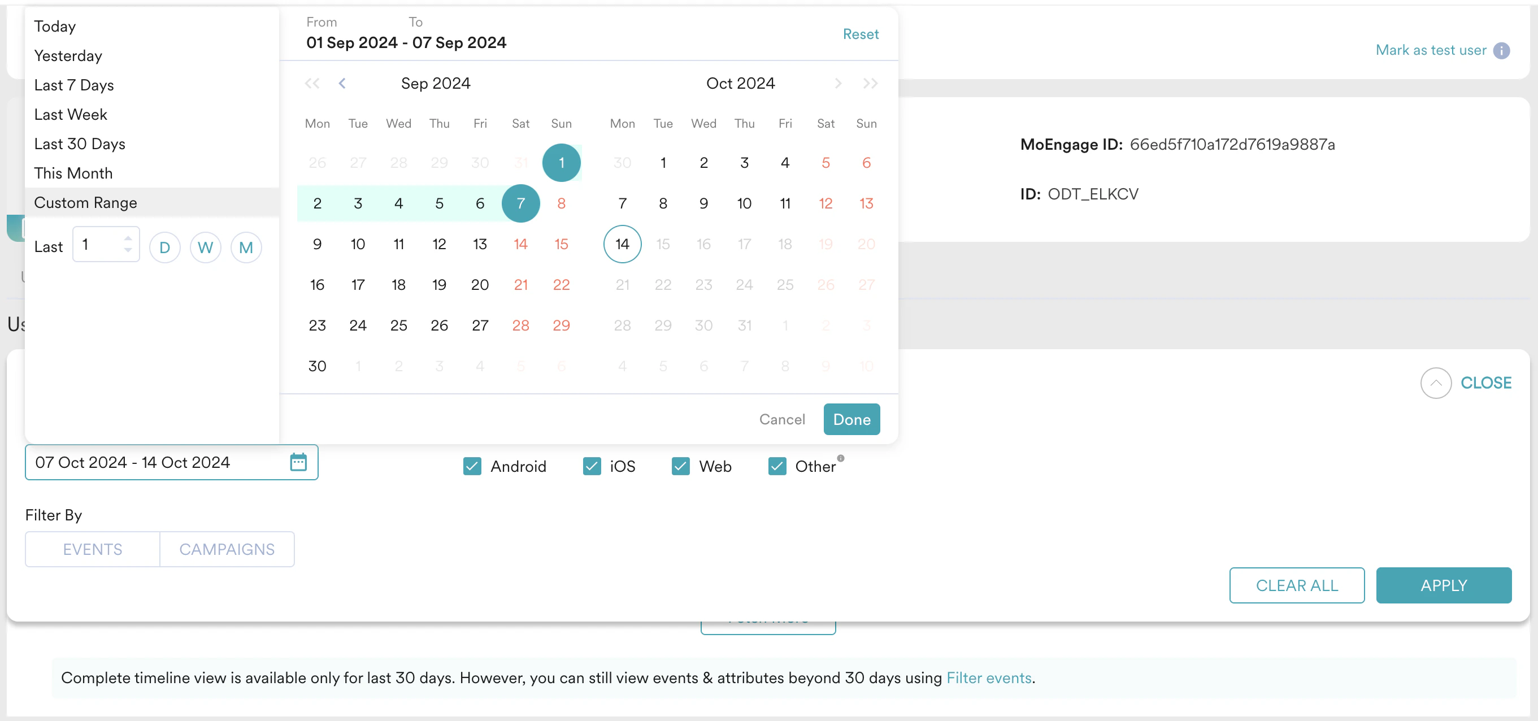Go to previous month with left chevron
Viewport: 1538px width, 721px height.
coord(342,84)
